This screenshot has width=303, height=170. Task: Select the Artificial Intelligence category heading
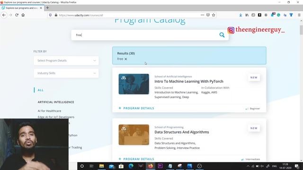click(56, 102)
